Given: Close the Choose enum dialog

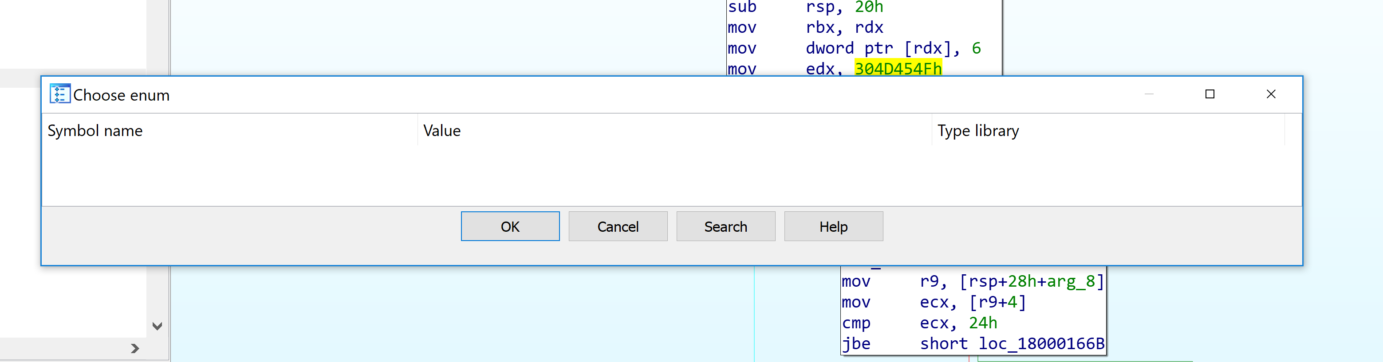Looking at the screenshot, I should 1271,94.
